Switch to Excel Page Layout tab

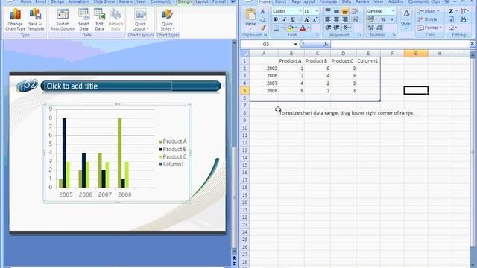[x=303, y=1]
